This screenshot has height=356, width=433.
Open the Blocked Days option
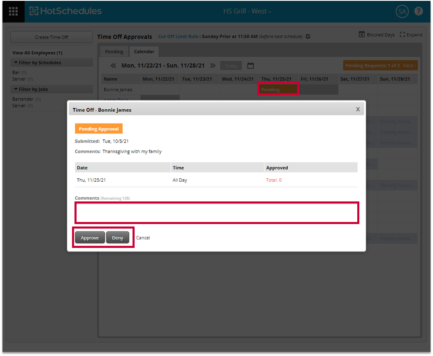coord(377,35)
